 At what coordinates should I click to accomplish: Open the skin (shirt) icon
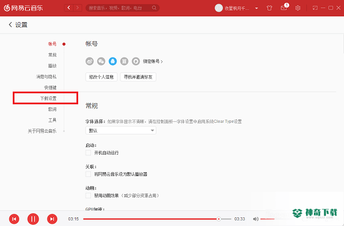[x=269, y=8]
